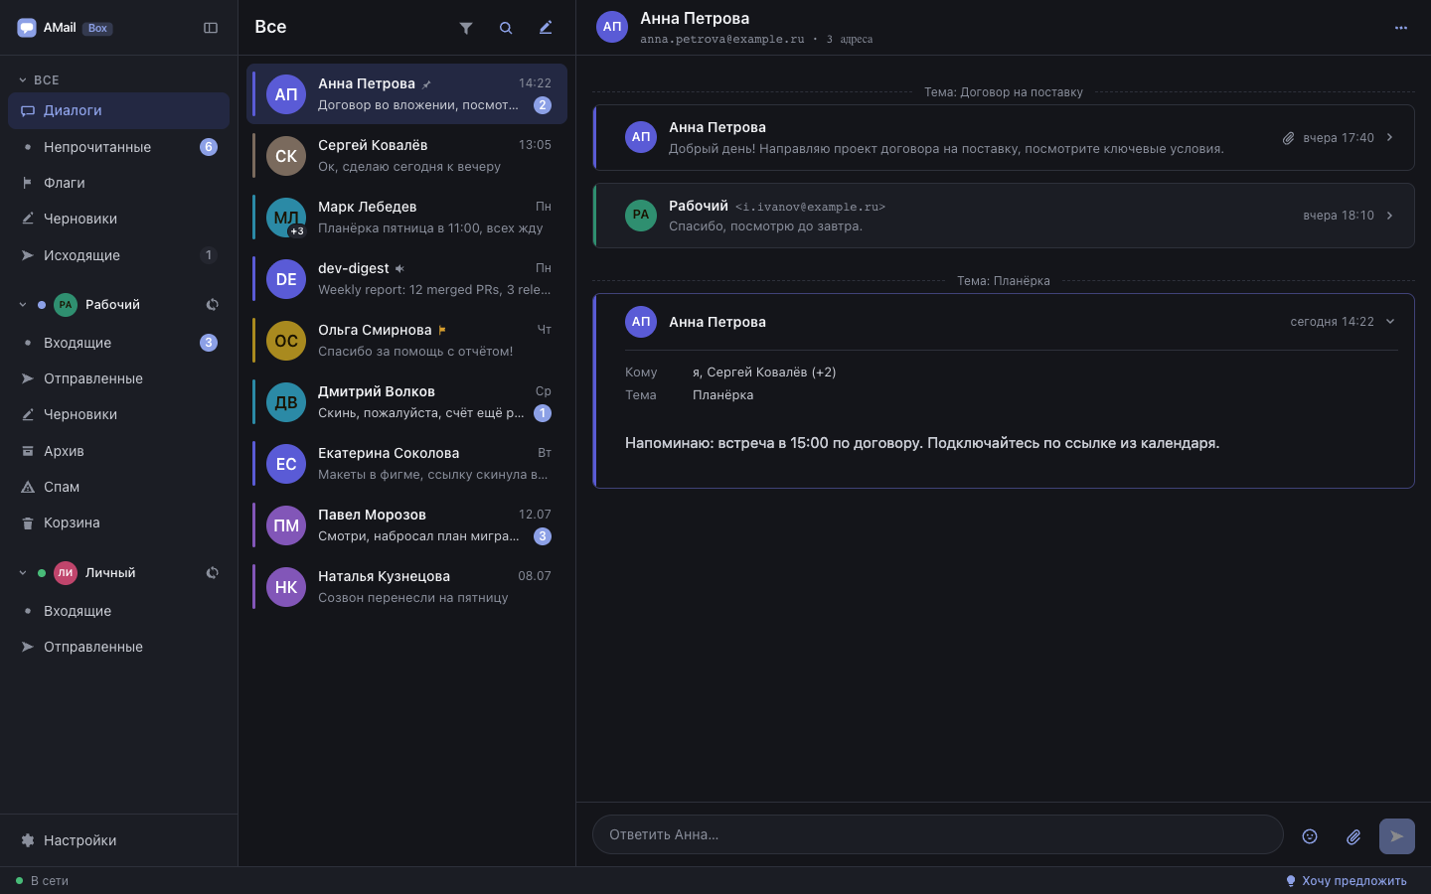Viewport: 1431px width, 894px height.
Task: Click the flag icon next to Ольга Смирнова
Action: point(442,331)
